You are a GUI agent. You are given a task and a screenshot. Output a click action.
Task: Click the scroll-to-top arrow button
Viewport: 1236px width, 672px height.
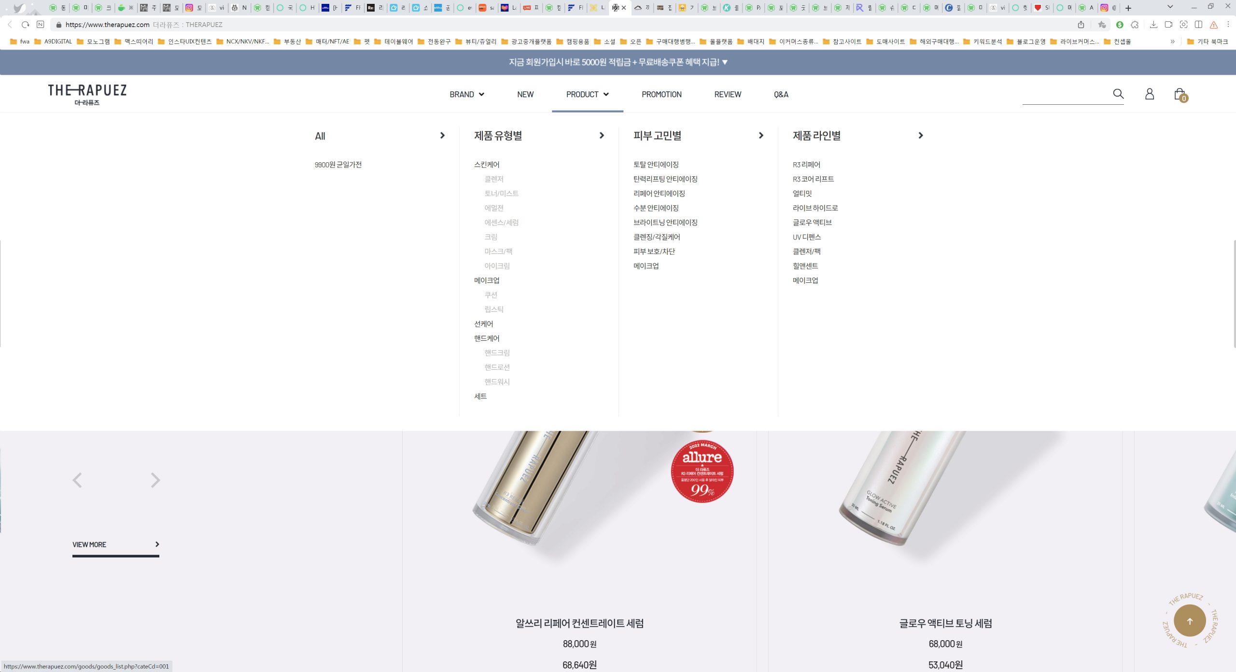click(1190, 621)
